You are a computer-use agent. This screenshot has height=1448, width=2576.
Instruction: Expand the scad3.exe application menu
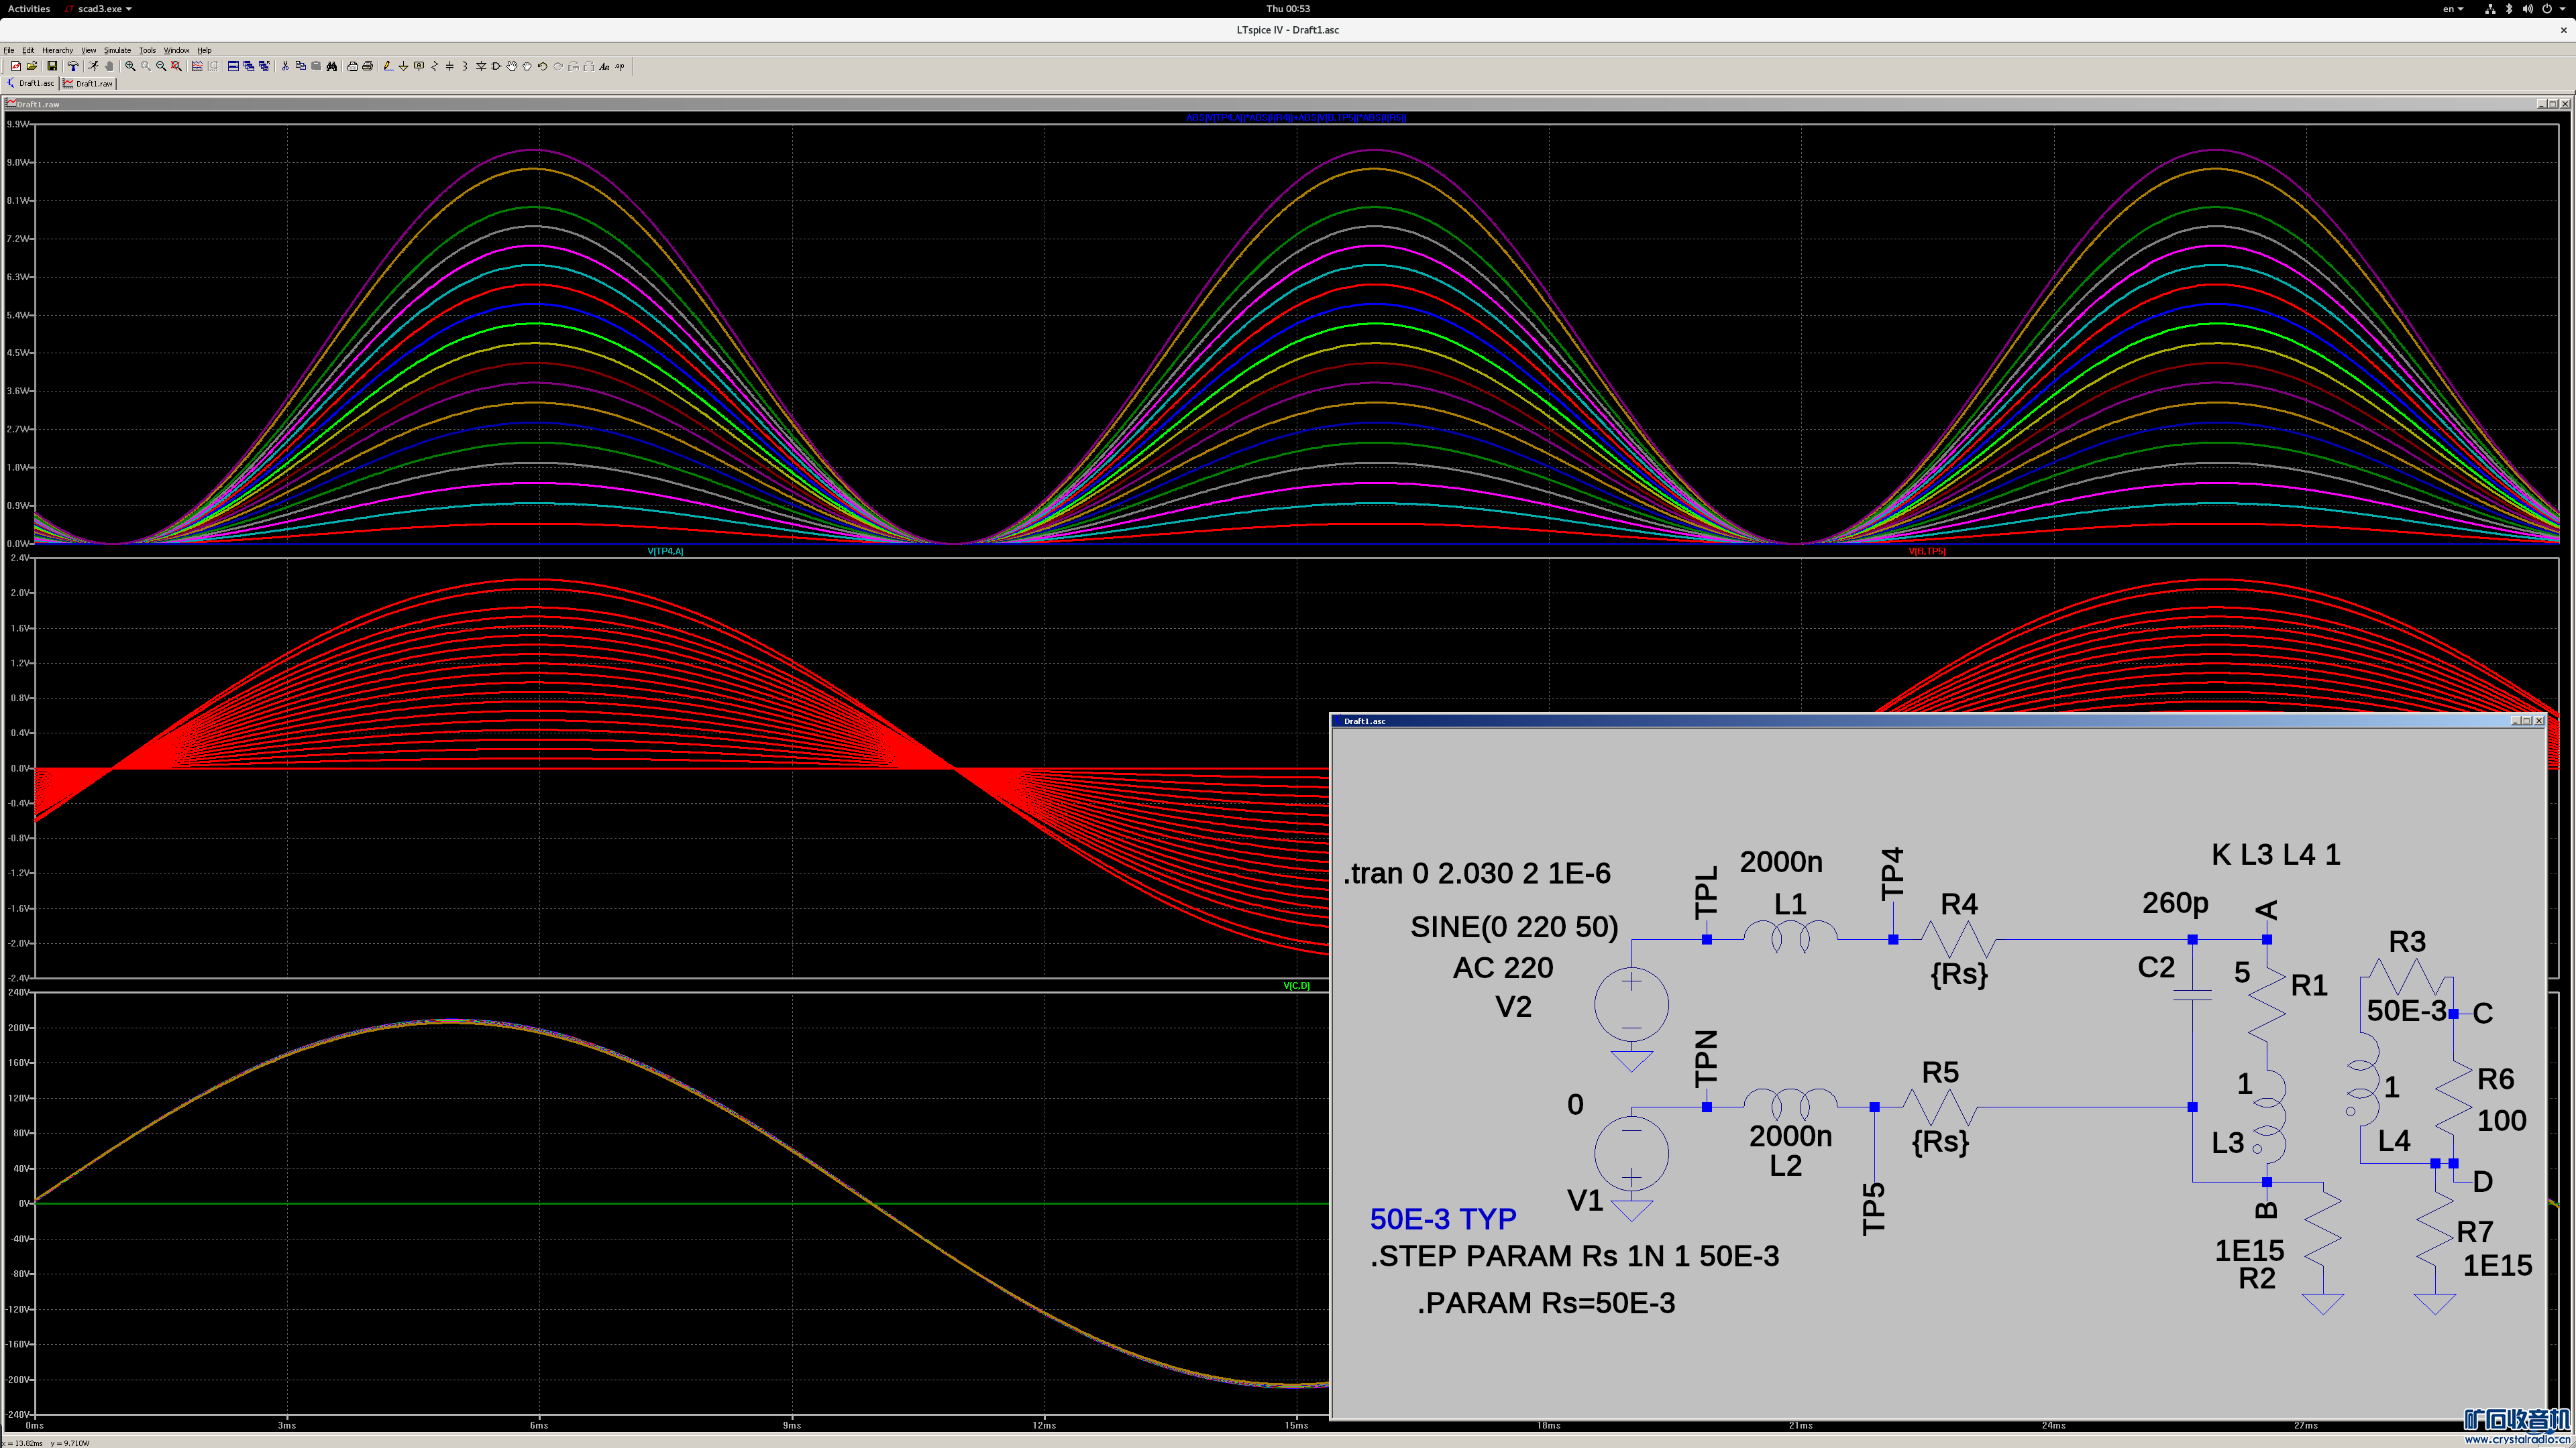[98, 9]
